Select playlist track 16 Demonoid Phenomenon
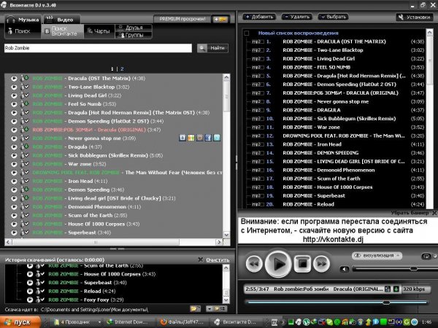438x328 pixels. 335,170
